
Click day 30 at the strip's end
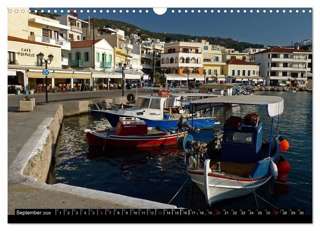[301, 213]
